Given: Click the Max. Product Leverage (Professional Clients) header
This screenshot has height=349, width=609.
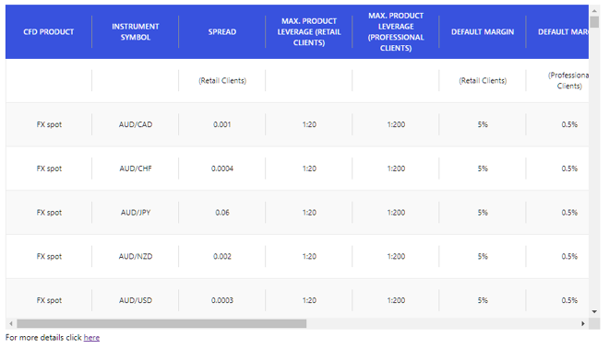Looking at the screenshot, I should point(396,32).
